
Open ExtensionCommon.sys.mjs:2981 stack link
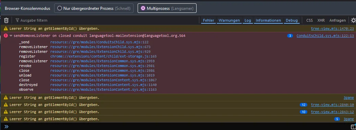(103, 66)
